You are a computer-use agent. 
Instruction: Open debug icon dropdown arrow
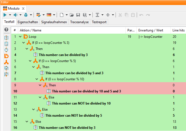[x=31, y=15]
